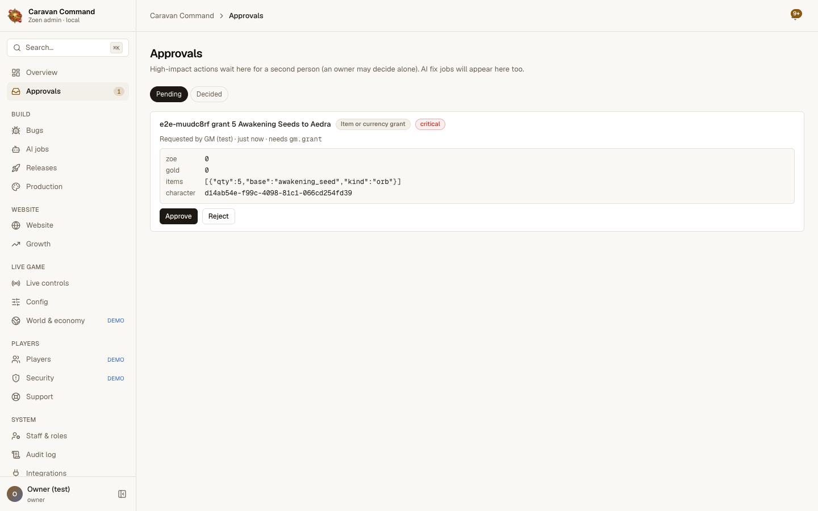818x511 pixels.
Task: Open the Config menu label
Action: click(37, 302)
